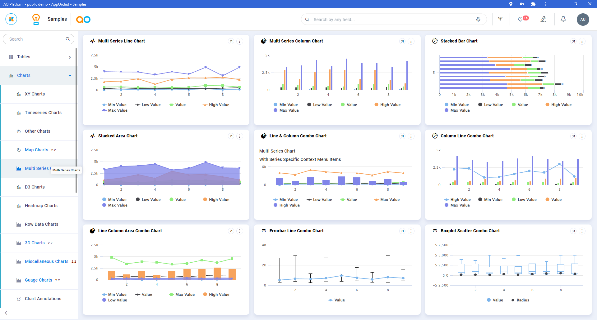
Task: Open XY Charts from sidebar
Action: click(x=35, y=94)
